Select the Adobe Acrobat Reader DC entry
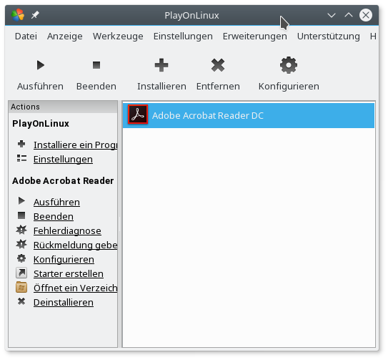Screen dimensions: 388x360 (x=249, y=115)
